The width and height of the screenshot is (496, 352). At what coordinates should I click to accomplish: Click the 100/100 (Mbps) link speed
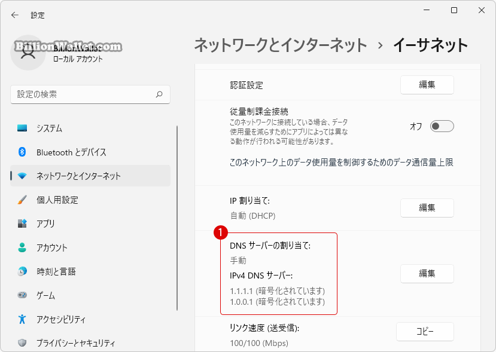[259, 343]
